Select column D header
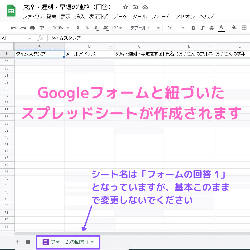This screenshot has height=250, width=250. tap(189, 47)
